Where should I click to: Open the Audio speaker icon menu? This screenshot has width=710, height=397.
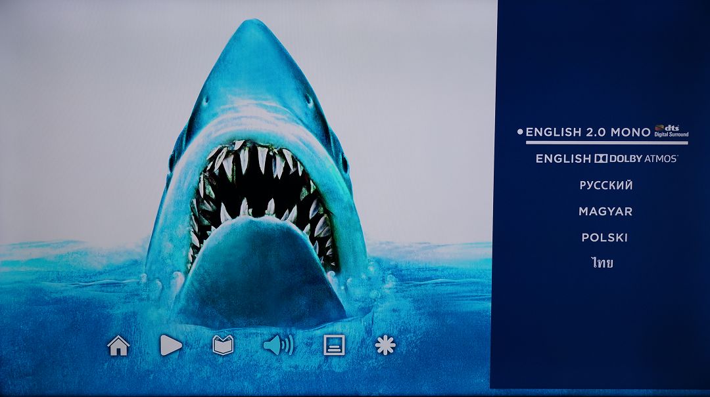[279, 345]
